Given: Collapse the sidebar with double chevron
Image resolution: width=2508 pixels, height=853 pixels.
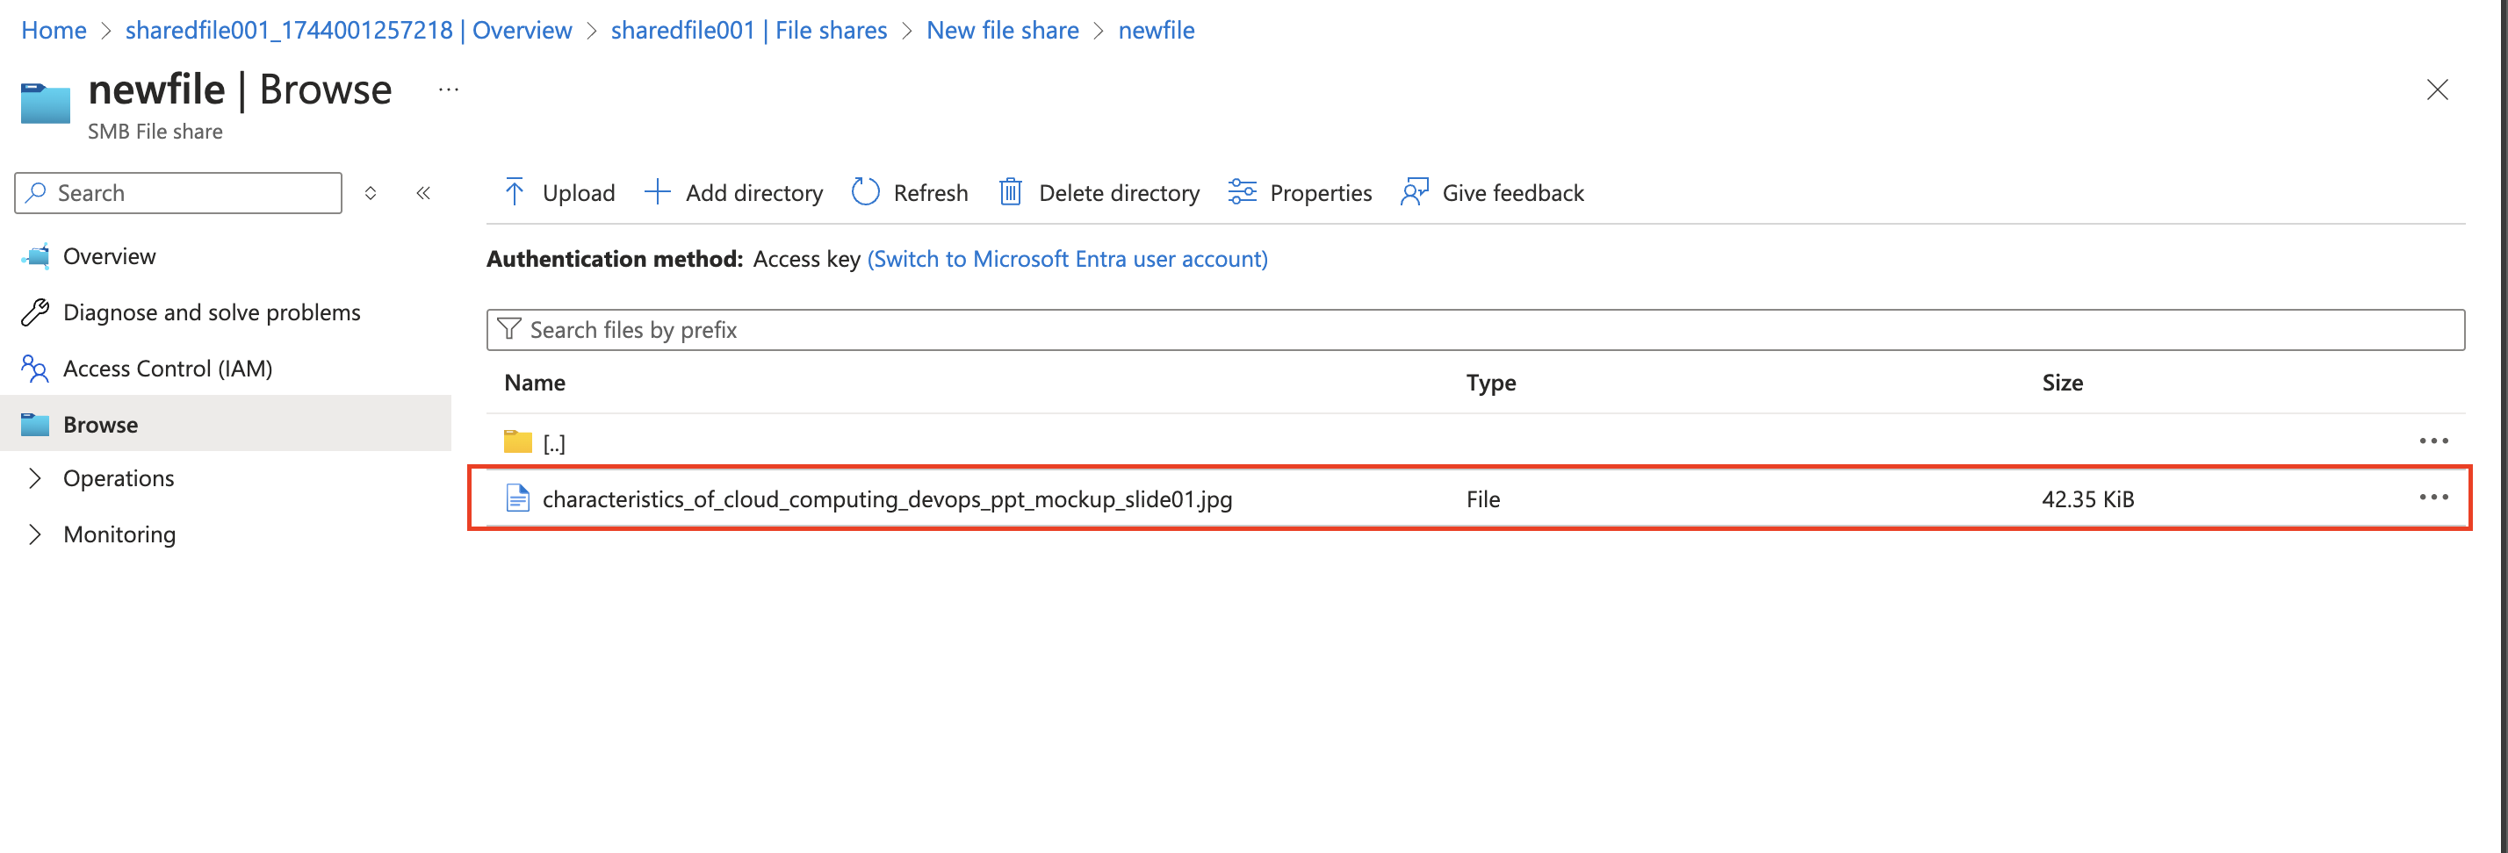Looking at the screenshot, I should point(422,192).
